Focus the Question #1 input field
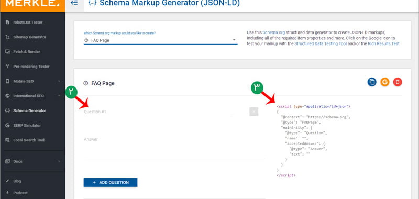This screenshot has width=419, height=199. pyautogui.click(x=158, y=112)
